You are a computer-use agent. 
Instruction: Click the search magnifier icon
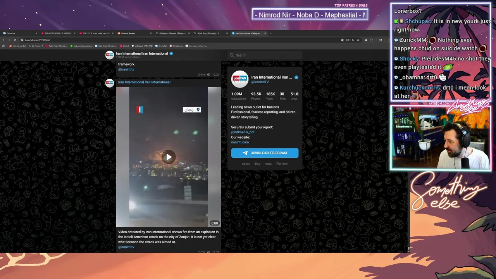[x=232, y=55]
